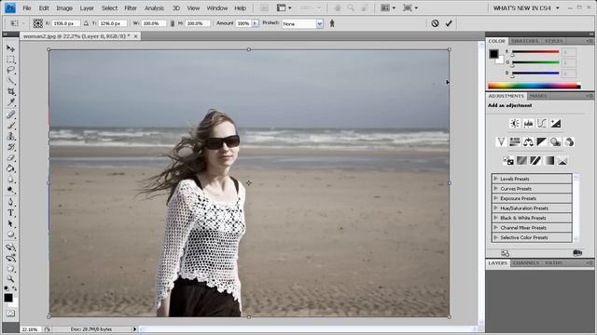Add a Gradient Map adjustment
The height and width of the screenshot is (335, 597).
(x=549, y=161)
